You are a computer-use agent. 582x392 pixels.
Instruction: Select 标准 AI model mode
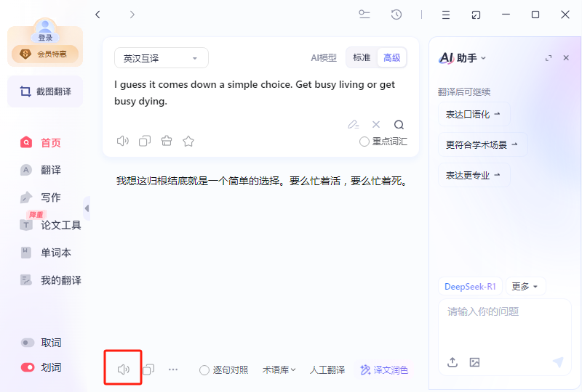pos(362,58)
